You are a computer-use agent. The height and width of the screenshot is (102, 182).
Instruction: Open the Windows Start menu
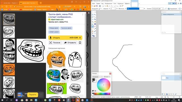tap(2, 100)
